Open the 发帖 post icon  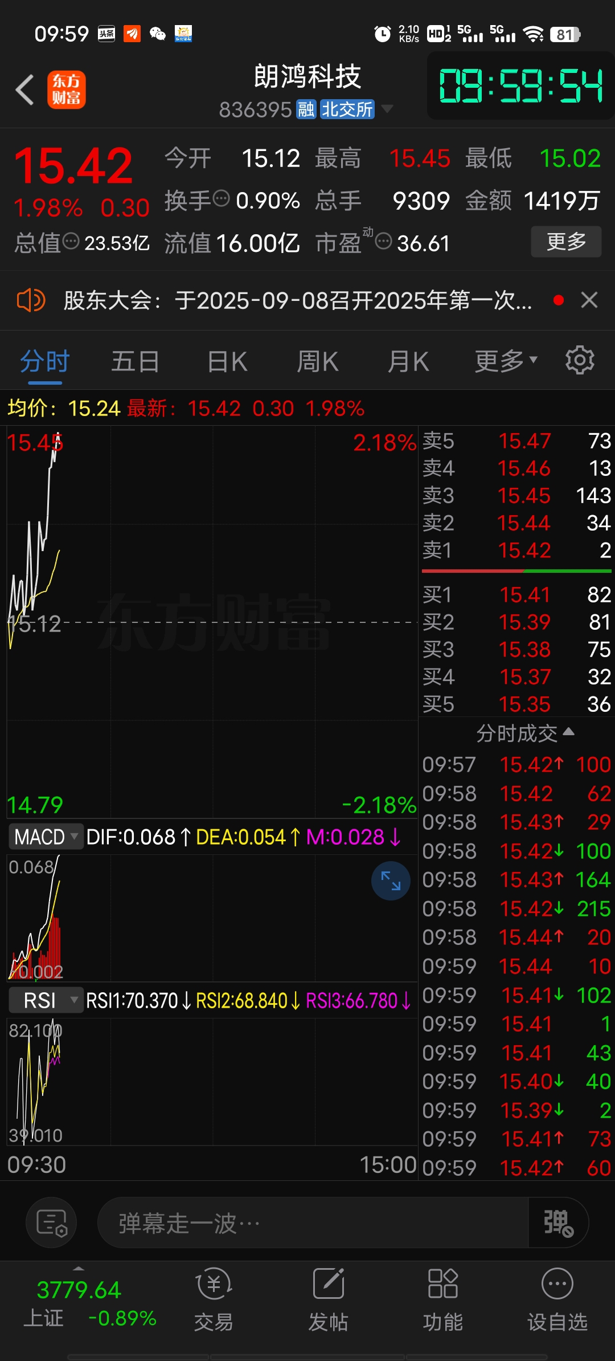click(x=329, y=1300)
